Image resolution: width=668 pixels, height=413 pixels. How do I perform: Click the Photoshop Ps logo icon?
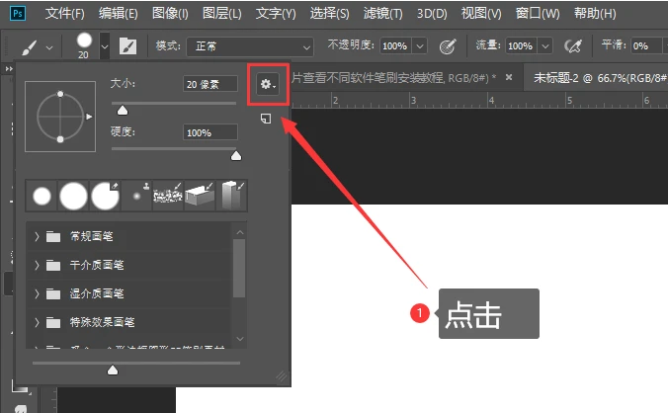(18, 13)
